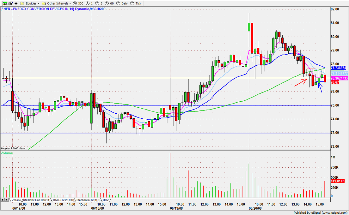Click the 82.00 price axis label
This screenshot has height=215, width=349.
[x=335, y=9]
